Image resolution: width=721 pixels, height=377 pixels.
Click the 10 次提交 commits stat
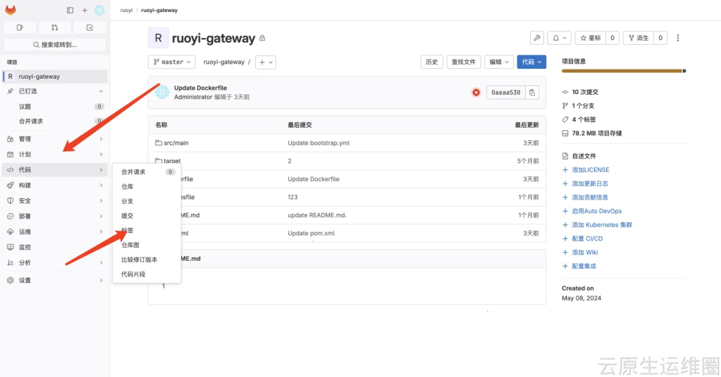[x=580, y=92]
